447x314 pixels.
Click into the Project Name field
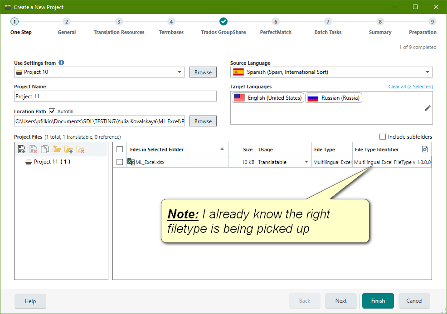tap(115, 97)
